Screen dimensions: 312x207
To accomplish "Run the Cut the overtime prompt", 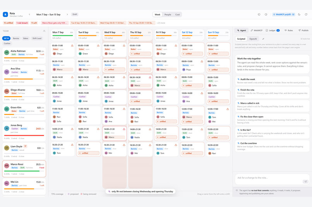I will pyautogui.click(x=272, y=146).
